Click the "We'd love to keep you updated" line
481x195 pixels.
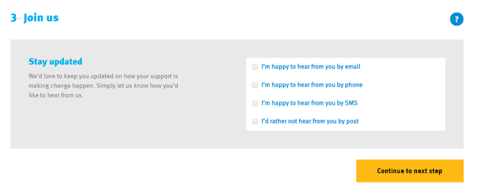[x=103, y=76]
